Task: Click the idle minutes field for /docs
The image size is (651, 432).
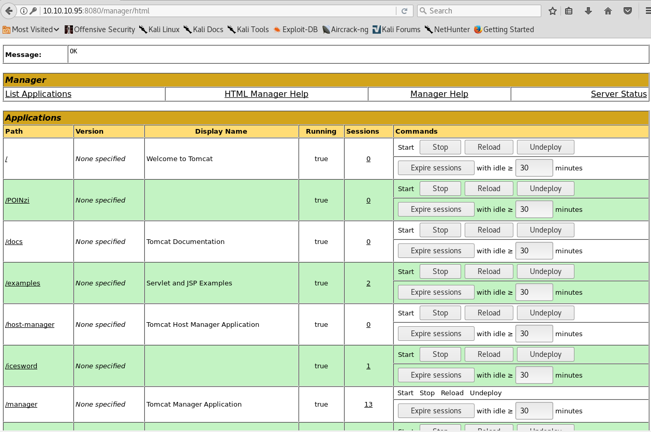Action: (534, 251)
